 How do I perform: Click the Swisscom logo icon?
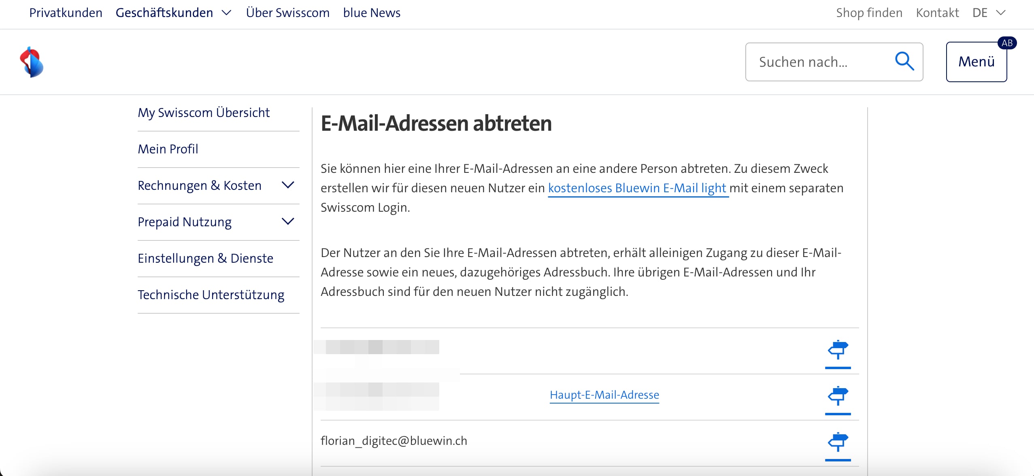point(32,62)
